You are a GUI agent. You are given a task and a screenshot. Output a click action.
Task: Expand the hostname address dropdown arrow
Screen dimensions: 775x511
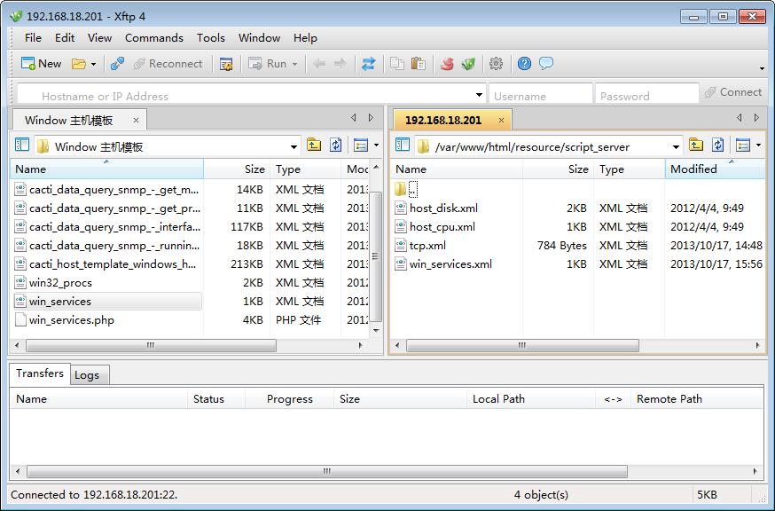click(x=479, y=95)
